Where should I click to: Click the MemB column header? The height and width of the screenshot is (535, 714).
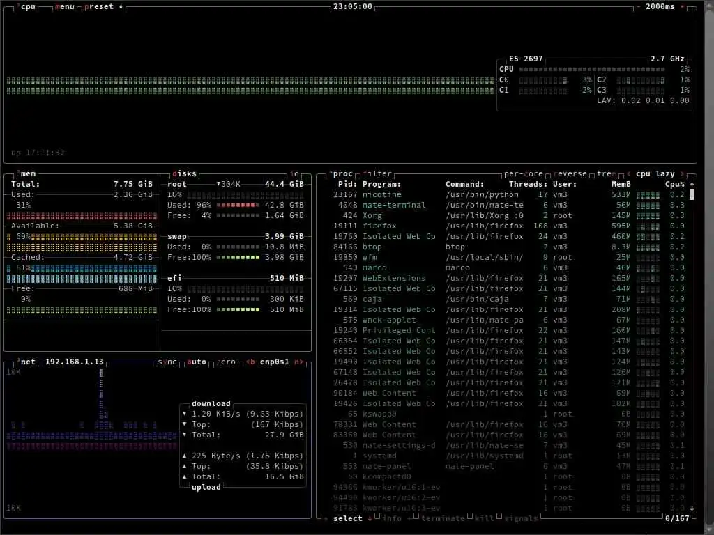[x=621, y=184]
